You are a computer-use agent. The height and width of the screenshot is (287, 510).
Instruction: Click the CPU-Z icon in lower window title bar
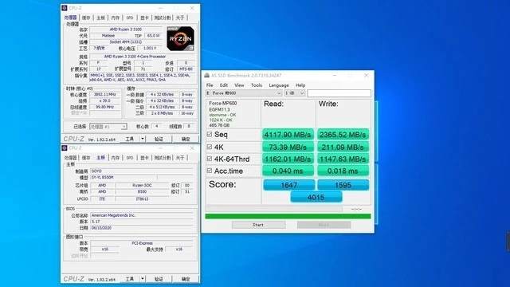point(65,148)
